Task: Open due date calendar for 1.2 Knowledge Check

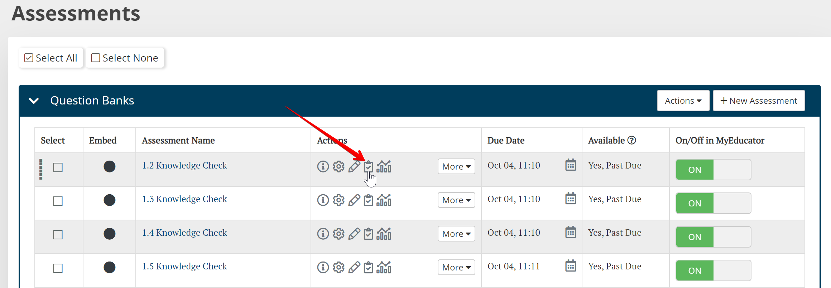Action: (x=571, y=165)
